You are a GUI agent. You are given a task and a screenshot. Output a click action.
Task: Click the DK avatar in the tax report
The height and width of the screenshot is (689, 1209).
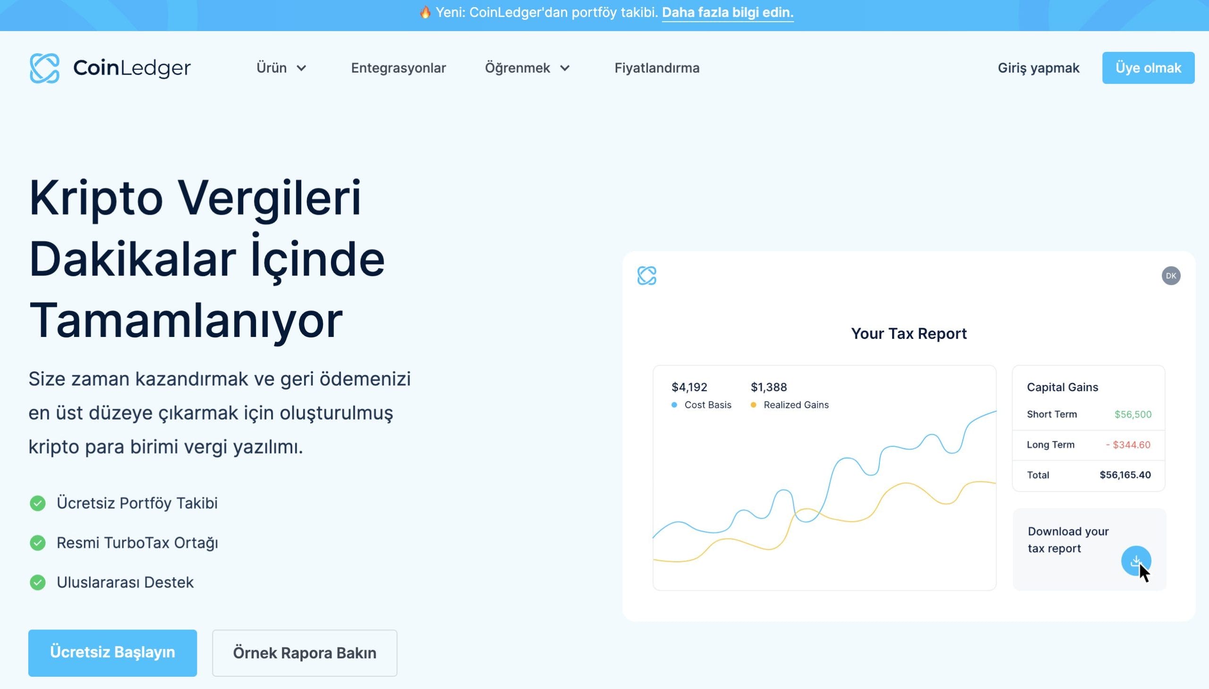tap(1172, 275)
